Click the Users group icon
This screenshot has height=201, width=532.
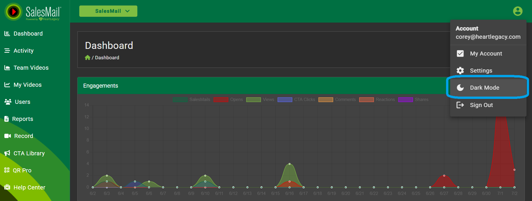coord(8,102)
